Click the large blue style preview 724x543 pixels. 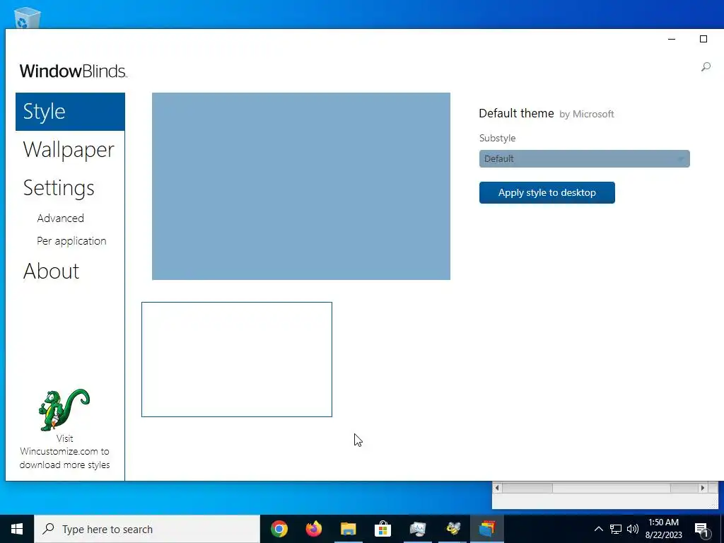tap(301, 186)
